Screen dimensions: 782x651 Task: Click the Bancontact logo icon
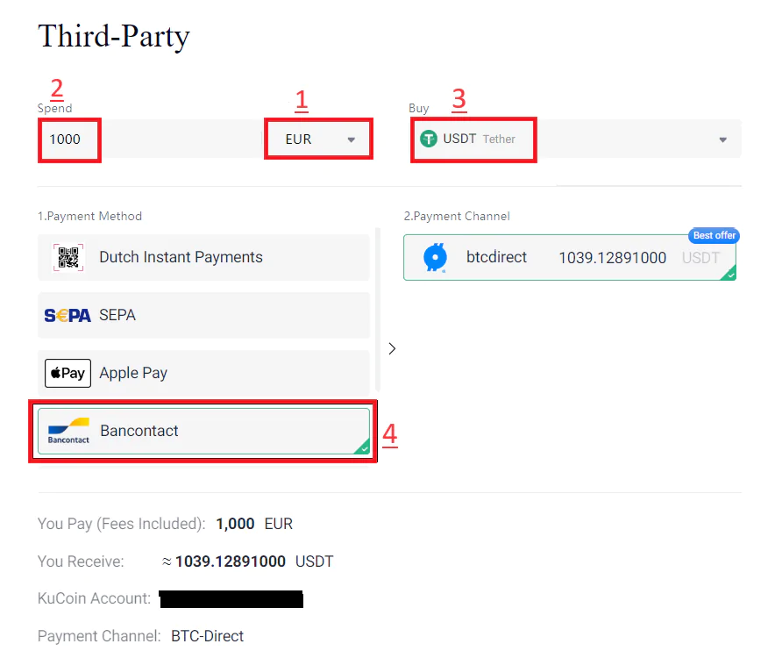pos(68,431)
